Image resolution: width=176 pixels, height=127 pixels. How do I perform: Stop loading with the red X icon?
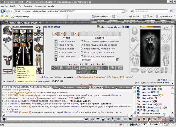[x=132, y=11]
